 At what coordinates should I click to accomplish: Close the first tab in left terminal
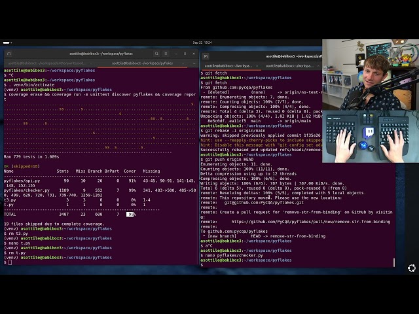tap(92, 63)
